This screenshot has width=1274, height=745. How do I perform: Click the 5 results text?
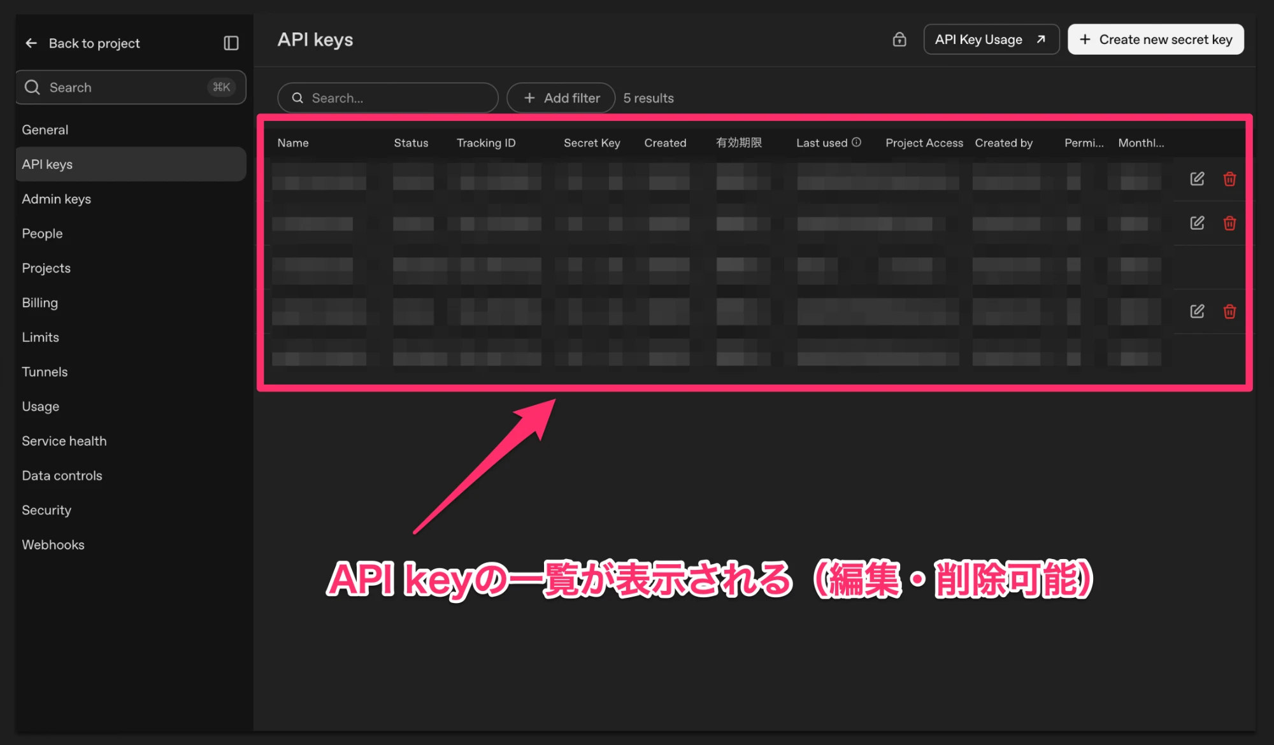tap(648, 98)
